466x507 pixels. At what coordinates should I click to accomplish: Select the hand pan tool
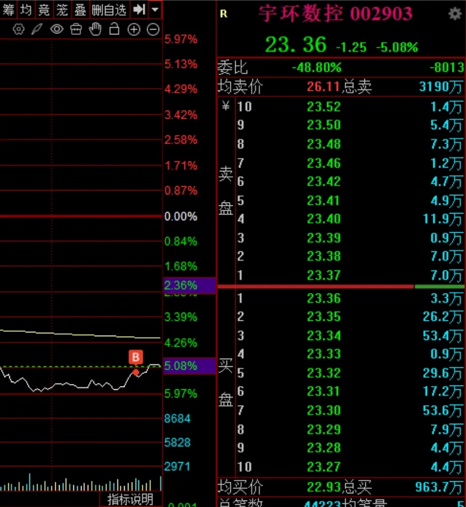click(95, 30)
